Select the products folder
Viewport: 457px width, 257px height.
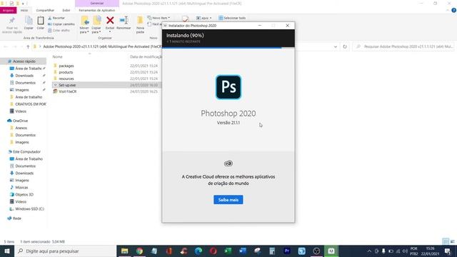click(66, 72)
